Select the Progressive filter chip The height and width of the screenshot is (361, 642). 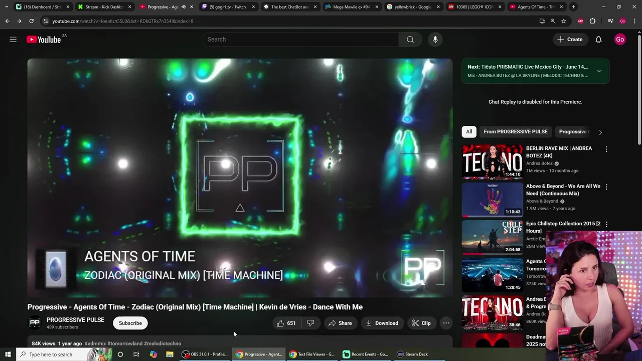tap(573, 132)
